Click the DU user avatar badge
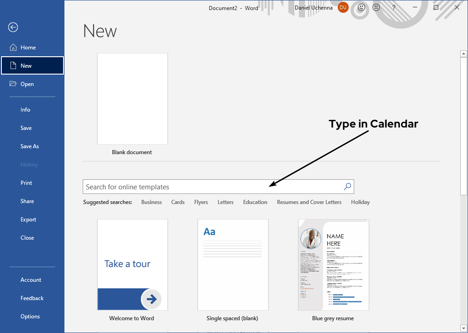468x333 pixels. [x=343, y=7]
